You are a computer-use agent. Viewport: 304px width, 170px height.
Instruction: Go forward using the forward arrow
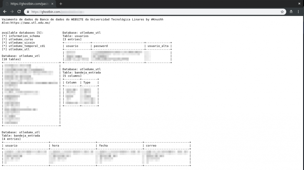tap(12, 12)
